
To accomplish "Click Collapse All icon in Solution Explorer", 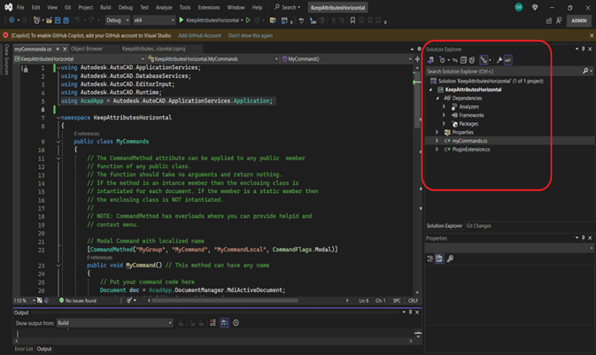I will 463,59.
